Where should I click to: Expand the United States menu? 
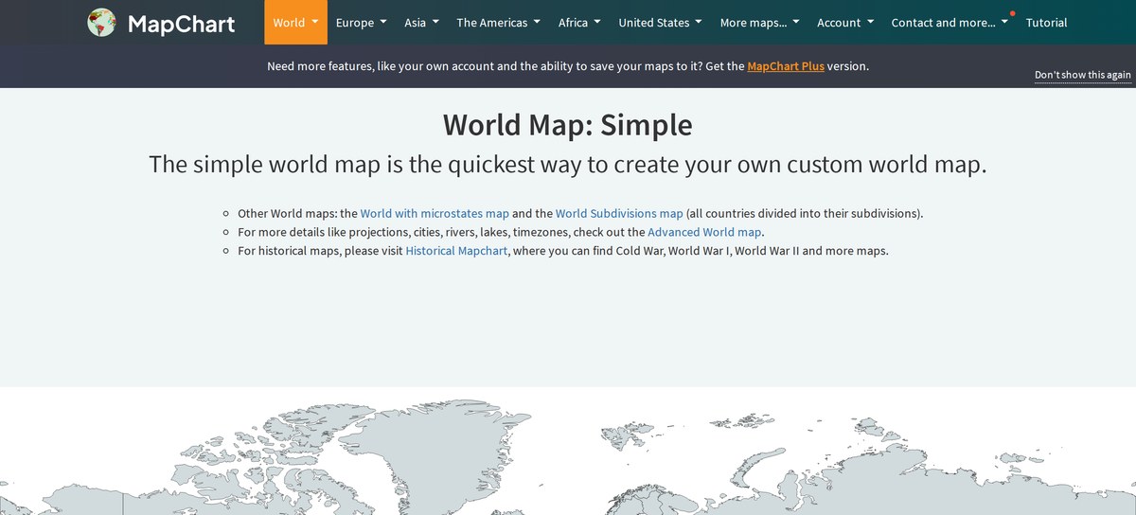[660, 23]
